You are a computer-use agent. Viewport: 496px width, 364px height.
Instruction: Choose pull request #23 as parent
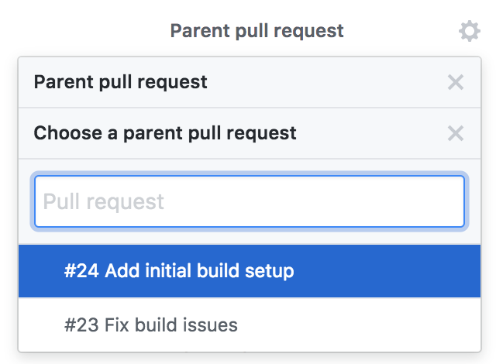pyautogui.click(x=151, y=324)
